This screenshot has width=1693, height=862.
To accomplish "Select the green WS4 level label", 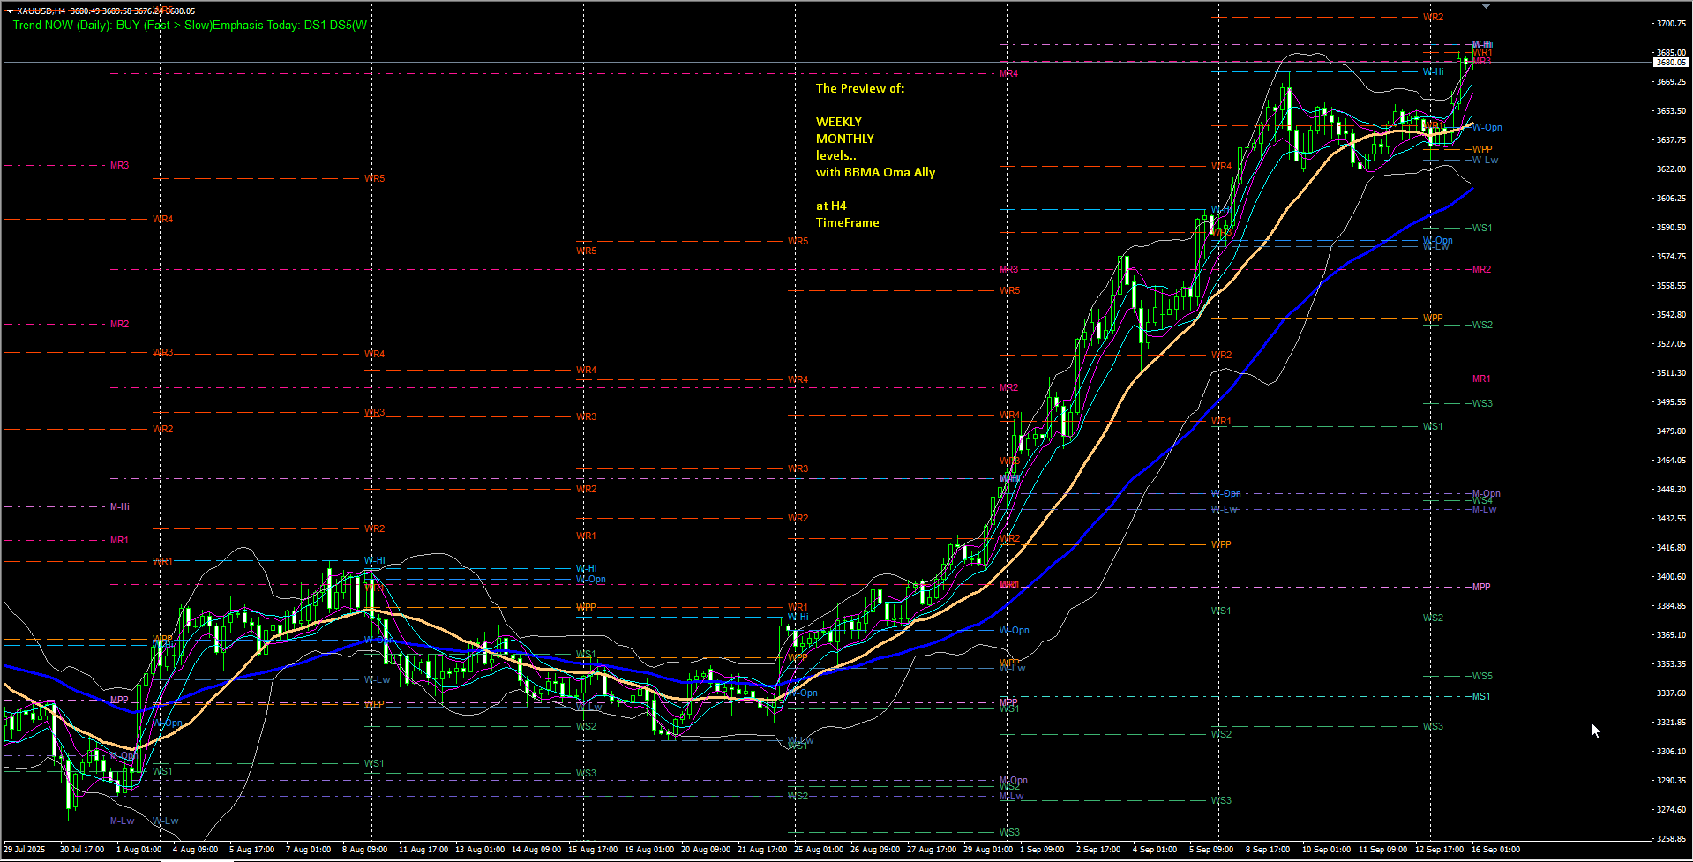I will (x=1482, y=501).
